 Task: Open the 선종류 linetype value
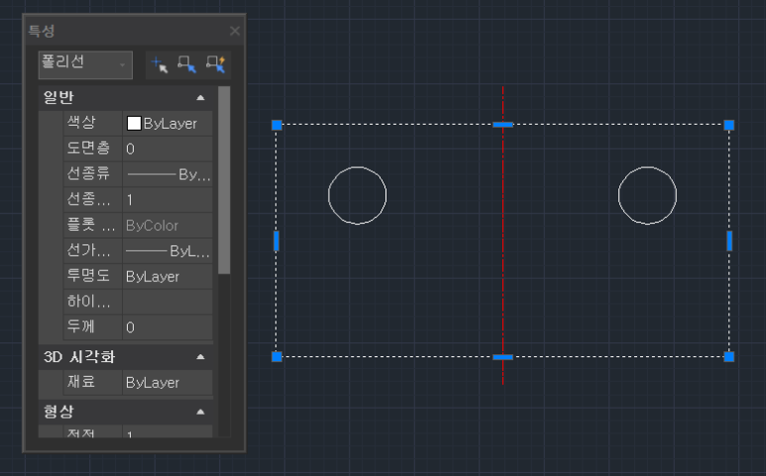[166, 174]
